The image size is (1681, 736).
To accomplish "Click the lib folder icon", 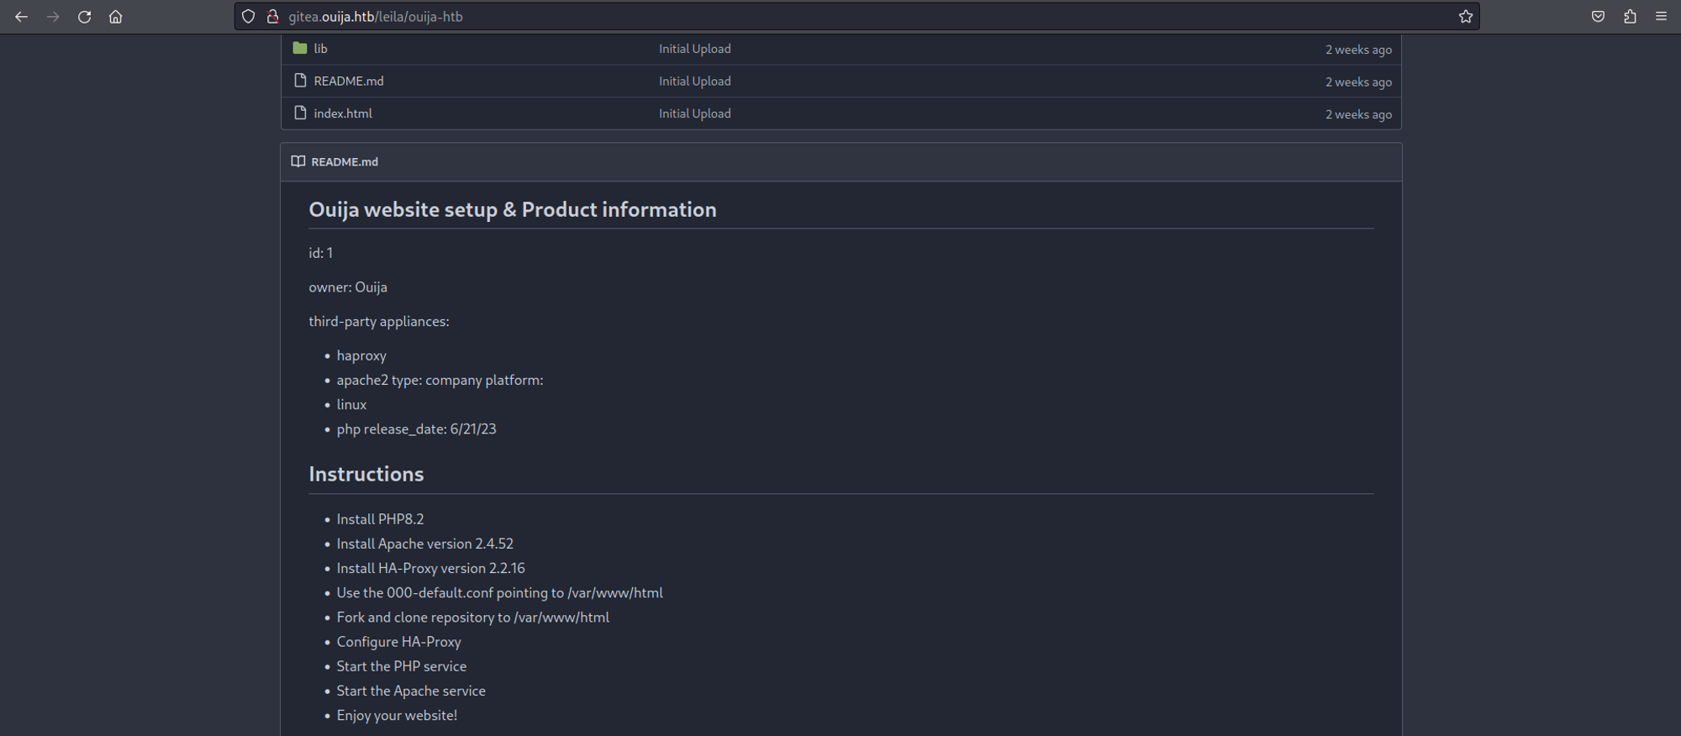I will (300, 48).
